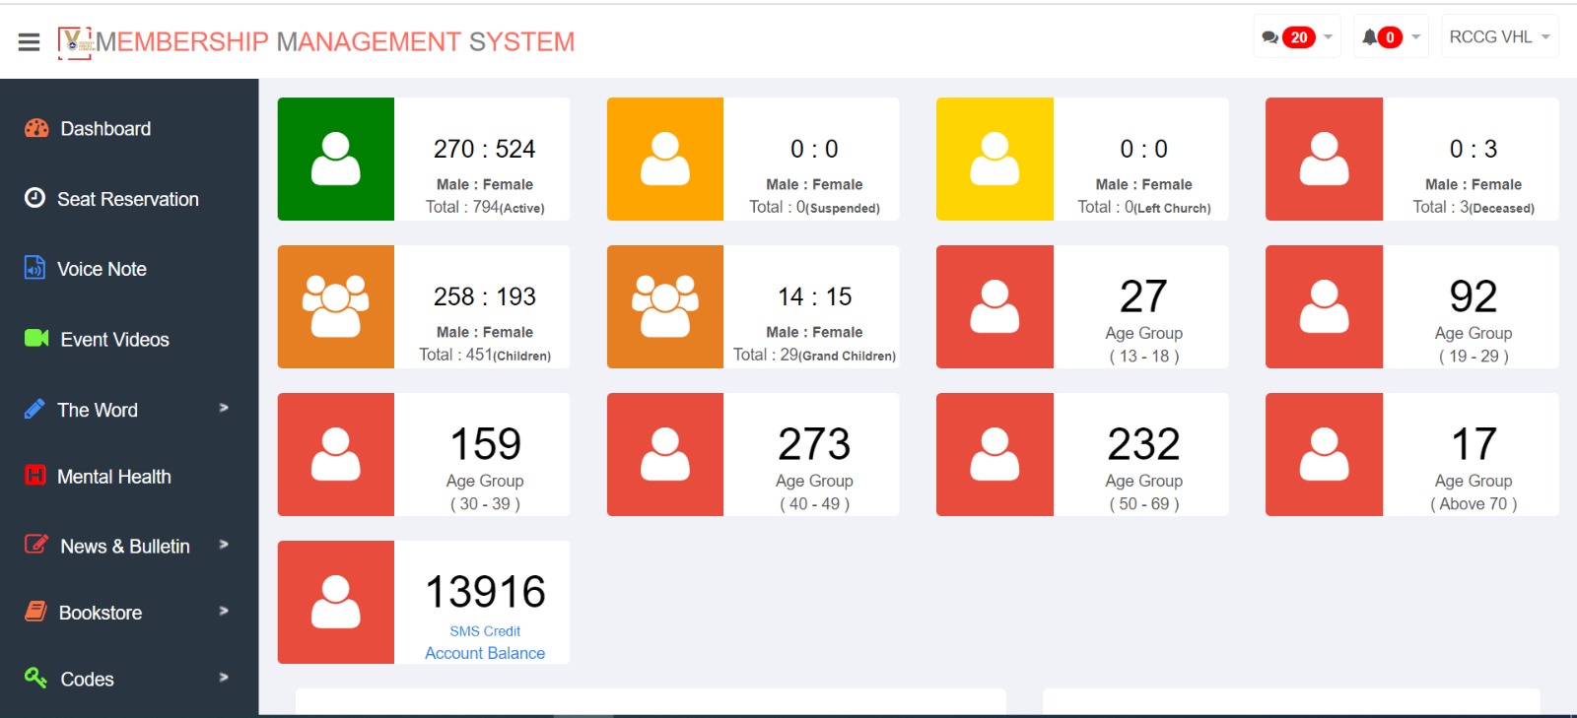Click the Event Videos camera icon
The height and width of the screenshot is (718, 1577).
36,339
